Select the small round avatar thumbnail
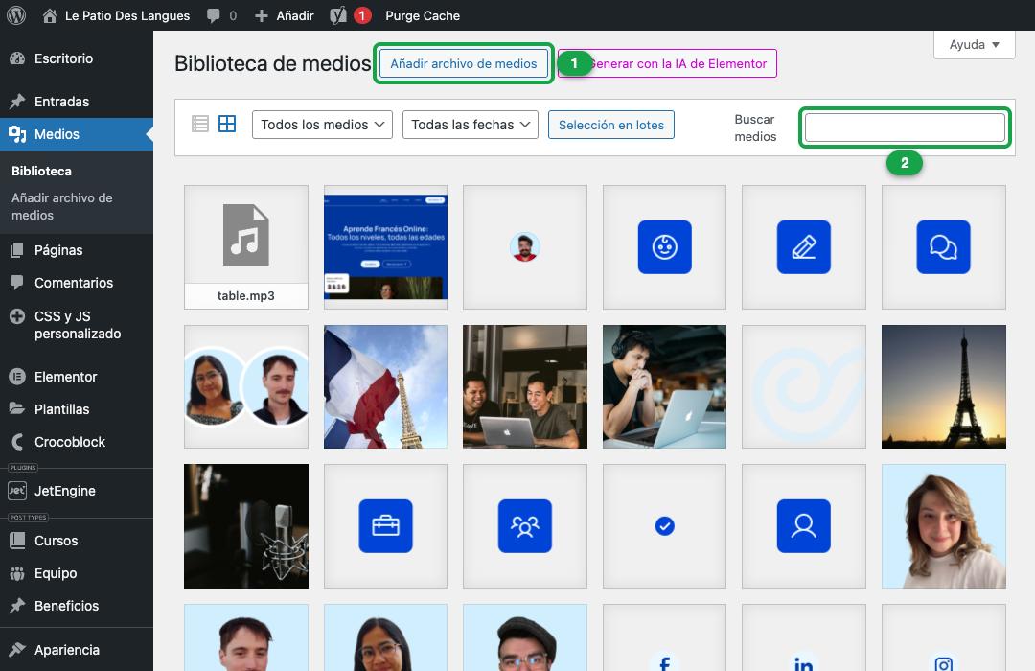Screen dimensions: 1035x671 click(x=525, y=247)
